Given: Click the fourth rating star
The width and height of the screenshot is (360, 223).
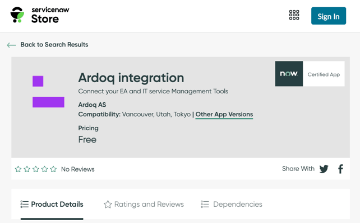Looking at the screenshot, I should tap(44, 169).
